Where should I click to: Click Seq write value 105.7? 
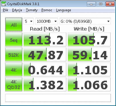point(89,39)
